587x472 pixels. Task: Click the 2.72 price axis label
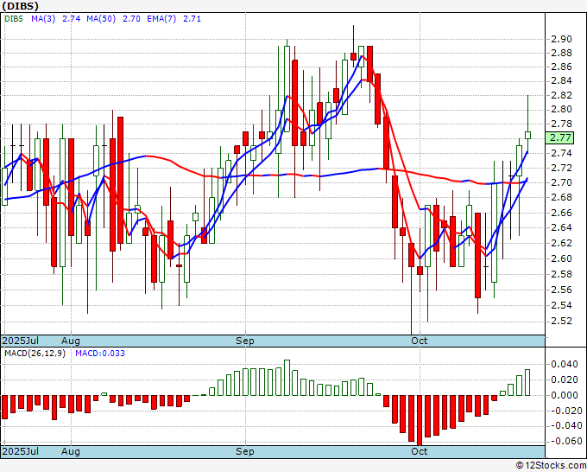(x=562, y=168)
